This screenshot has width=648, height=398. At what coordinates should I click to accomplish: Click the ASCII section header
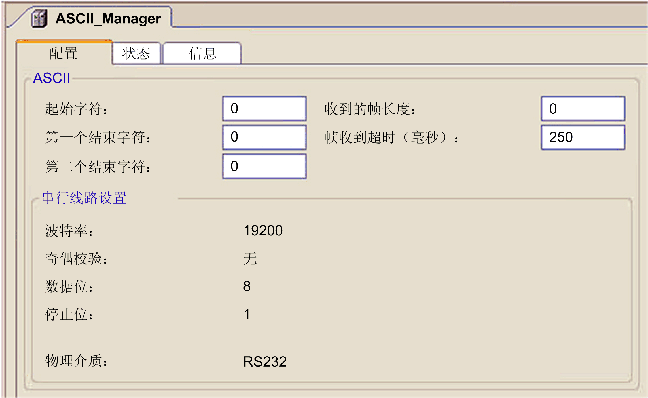click(x=52, y=78)
